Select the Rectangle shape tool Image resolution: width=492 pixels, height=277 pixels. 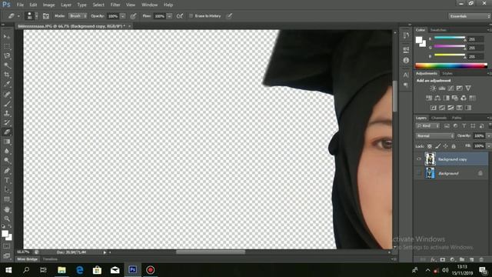pyautogui.click(x=7, y=199)
